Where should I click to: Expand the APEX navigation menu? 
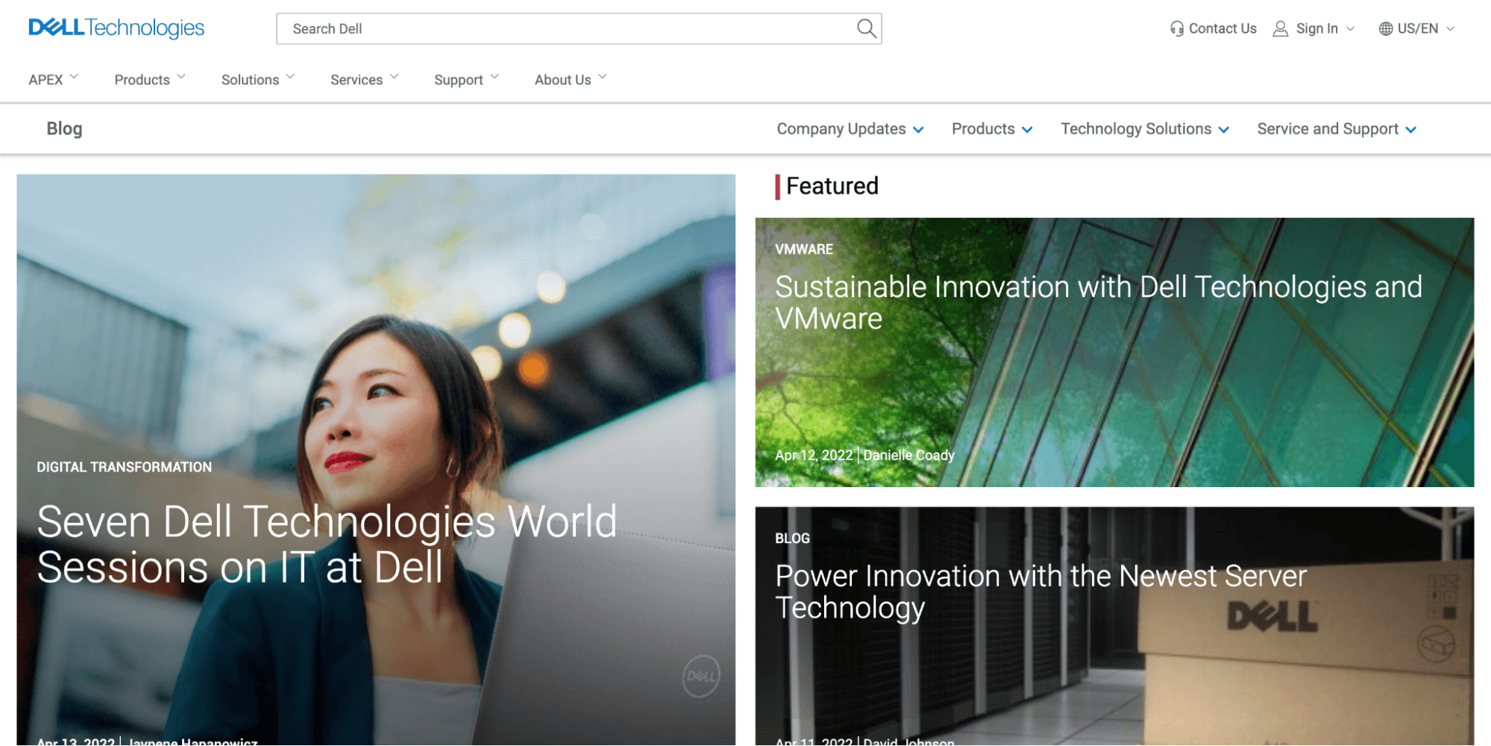click(x=53, y=79)
